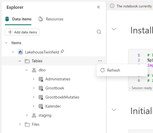Viewport: 153px width, 133px height.
Task: Click line number 1 in the code cell
Action: pos(139,55)
